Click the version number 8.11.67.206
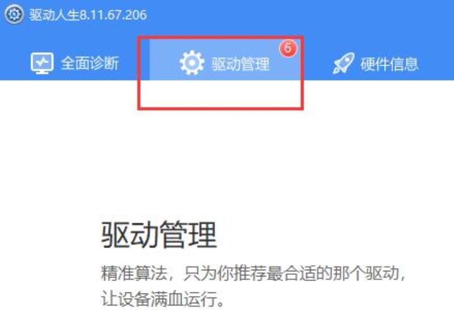Image resolution: width=454 pixels, height=310 pixels. coord(113,15)
